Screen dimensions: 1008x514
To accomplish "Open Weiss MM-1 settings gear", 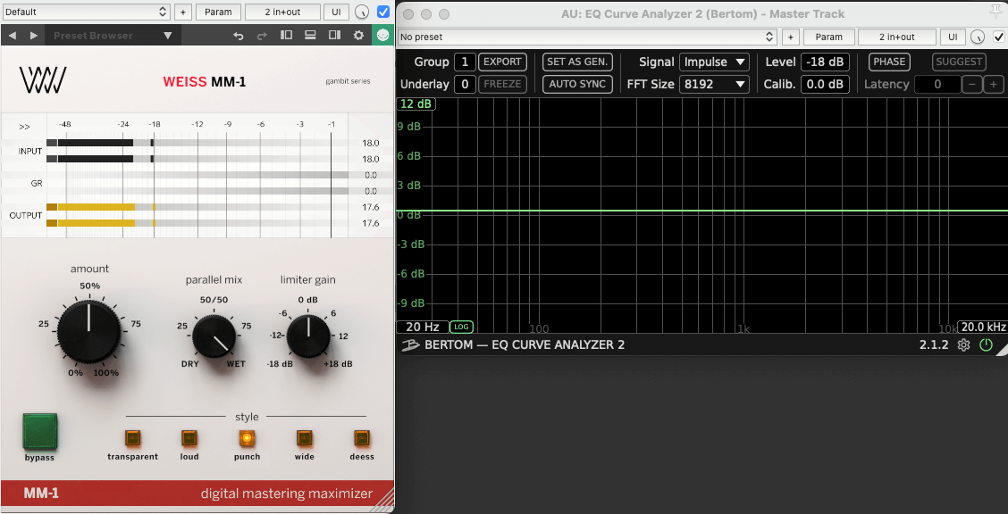I will pyautogui.click(x=358, y=36).
